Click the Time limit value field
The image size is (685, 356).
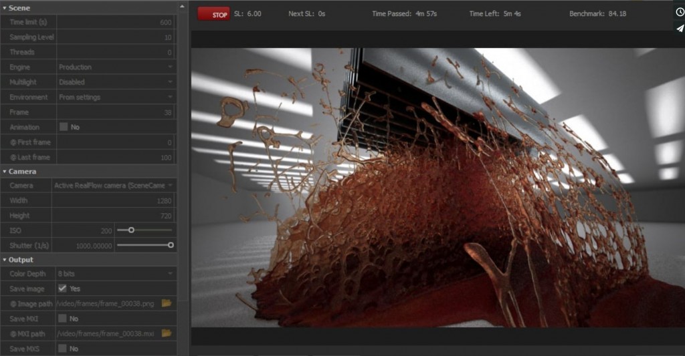114,22
